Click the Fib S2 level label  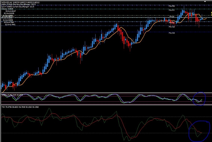(x=172, y=27)
